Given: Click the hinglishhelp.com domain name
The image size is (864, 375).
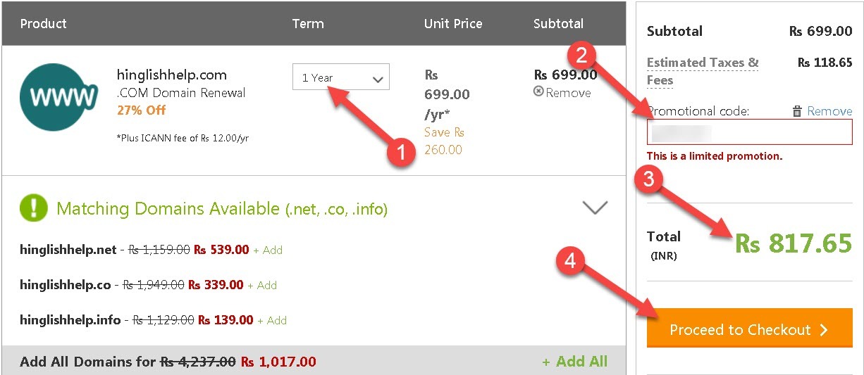Looking at the screenshot, I should (172, 75).
